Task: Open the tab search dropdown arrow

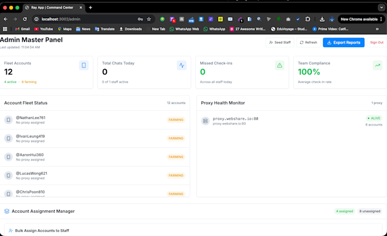Action: point(381,7)
